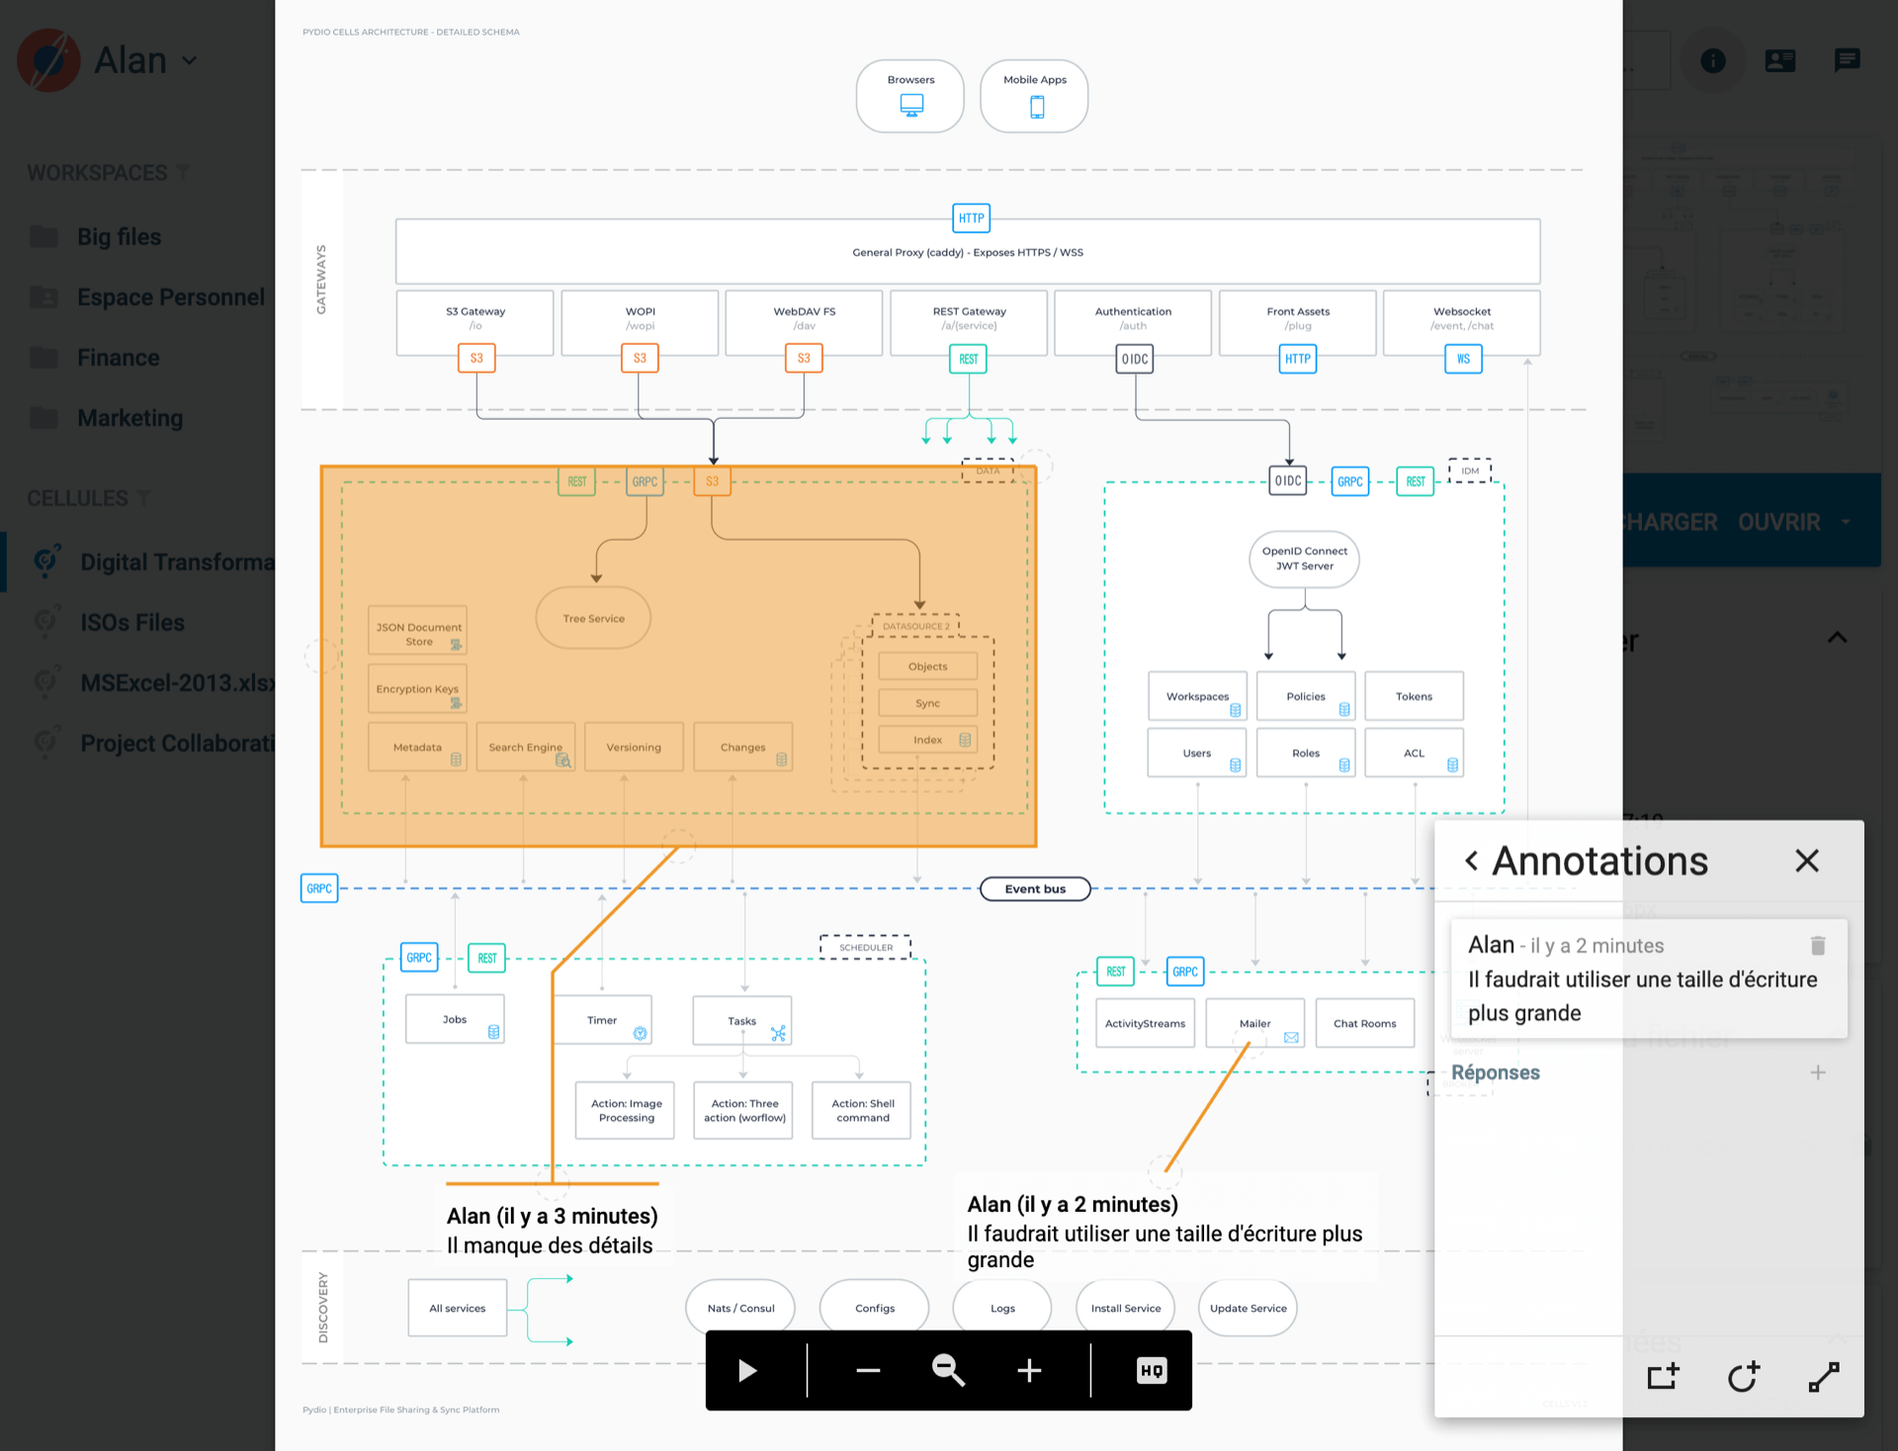Click the General Proxy (caddy) box
1898x1451 pixels.
(968, 252)
